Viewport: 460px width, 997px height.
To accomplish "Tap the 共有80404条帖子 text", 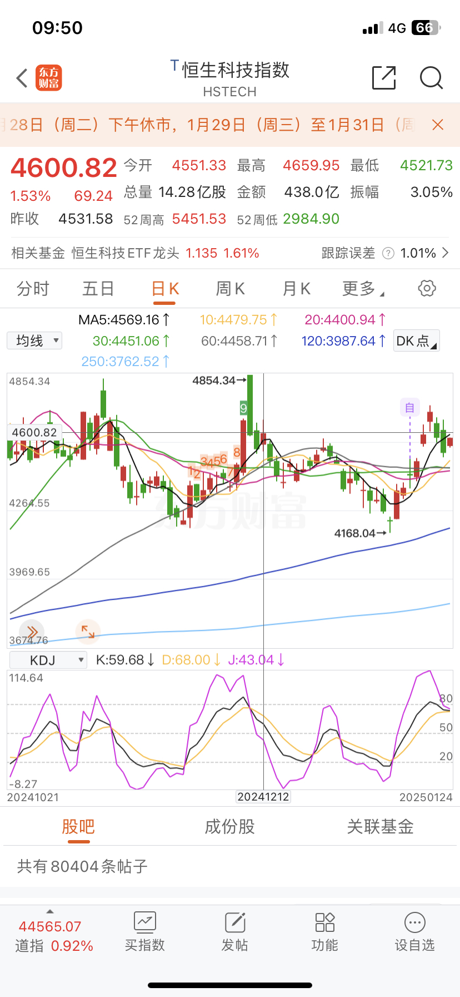I will [x=82, y=866].
